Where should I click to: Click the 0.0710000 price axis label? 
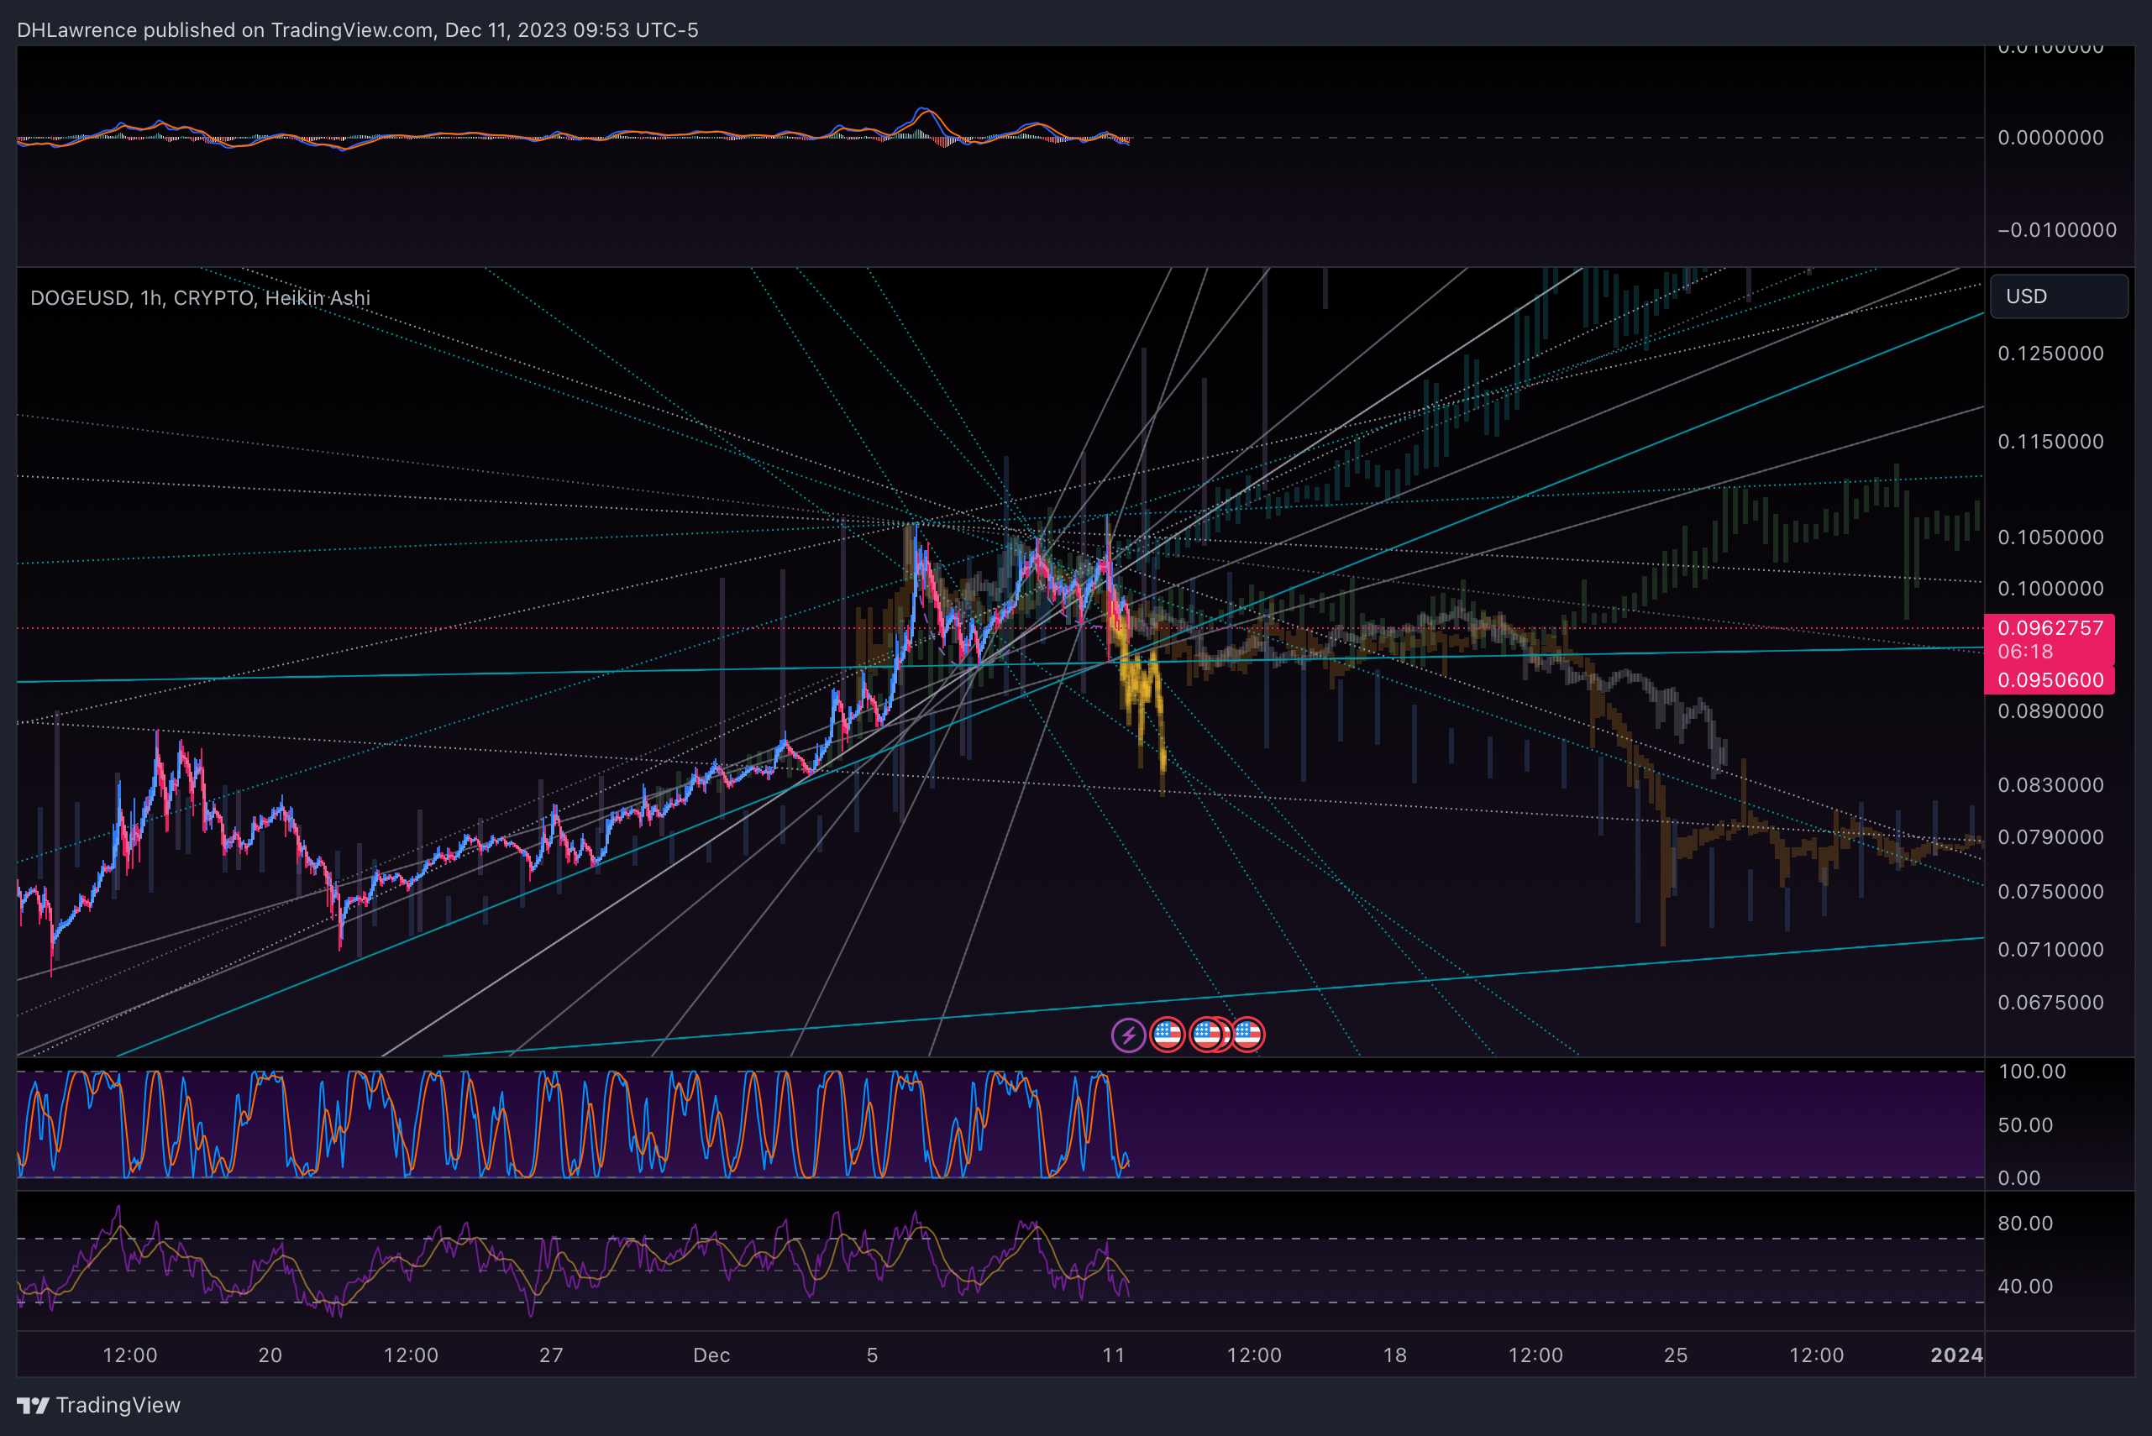point(2050,950)
